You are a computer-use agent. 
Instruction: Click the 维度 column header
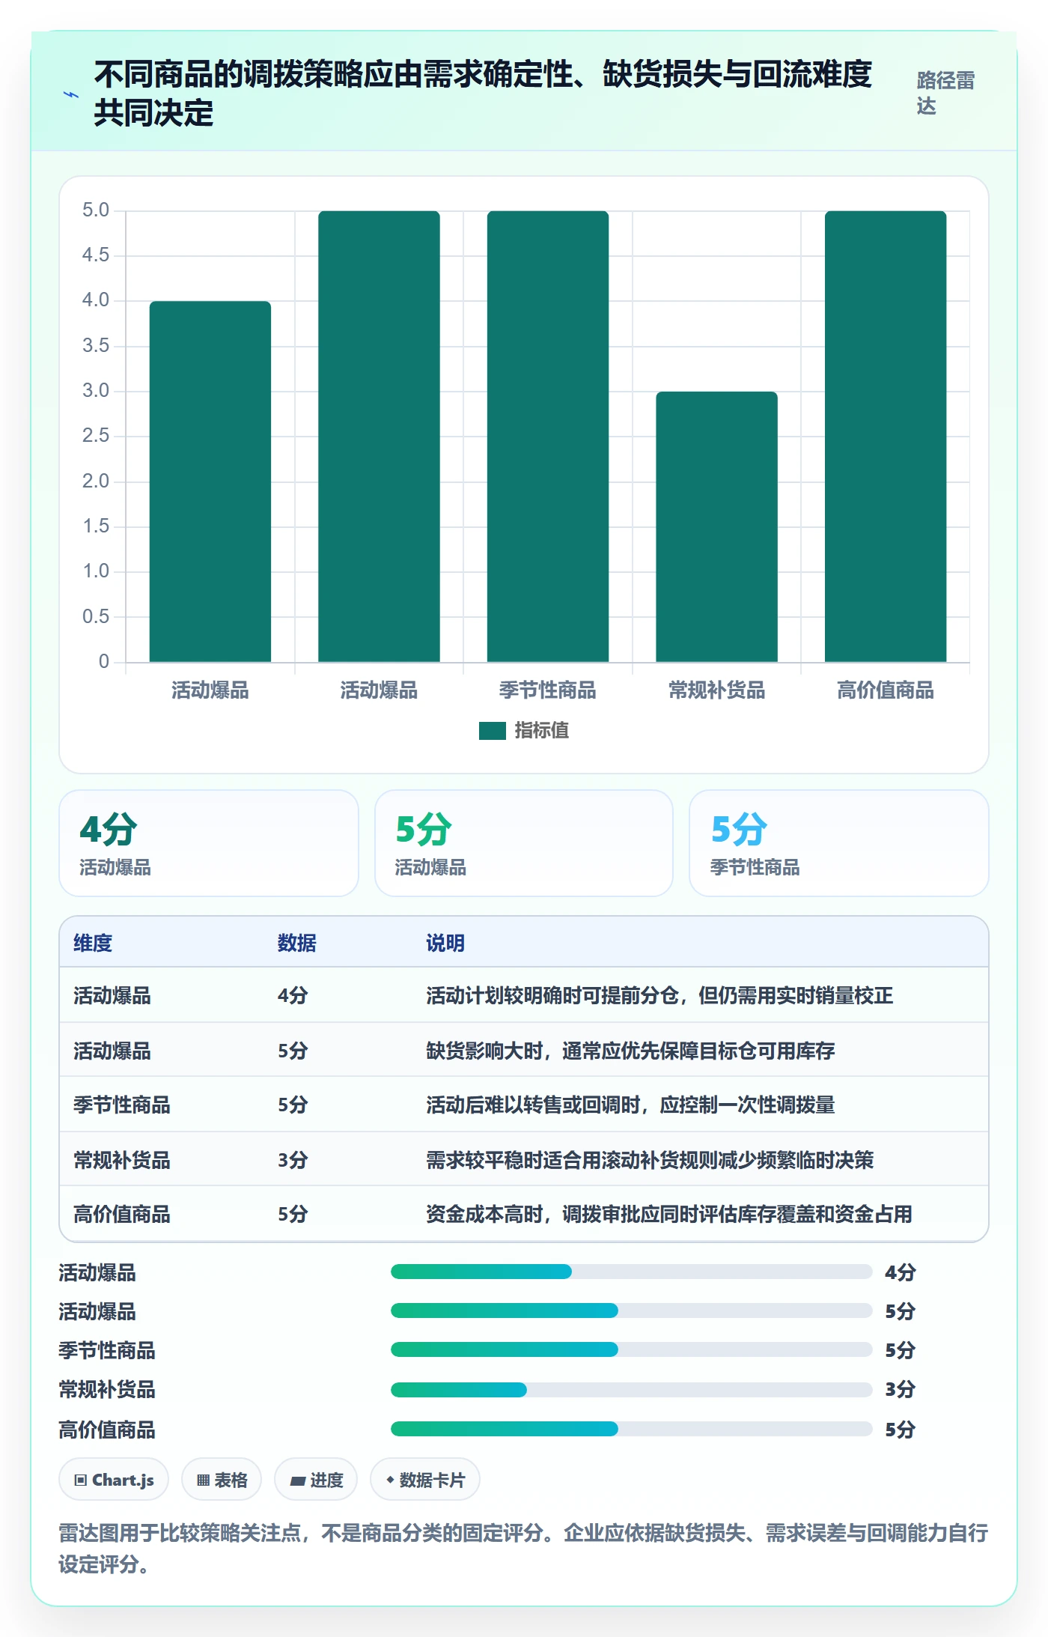click(x=93, y=943)
